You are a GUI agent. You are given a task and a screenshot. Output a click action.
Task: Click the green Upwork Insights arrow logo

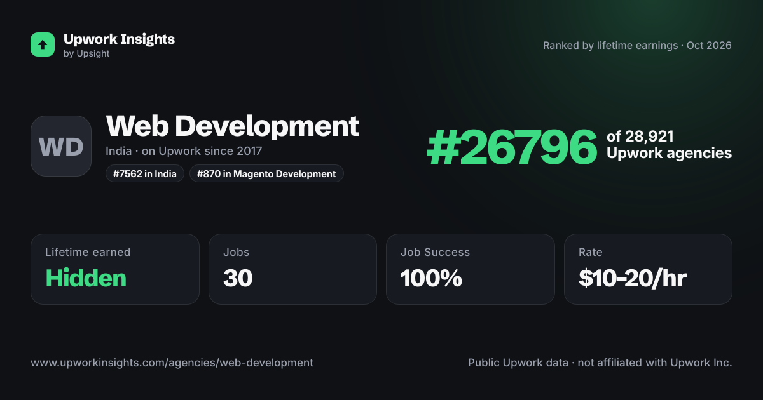click(x=43, y=44)
